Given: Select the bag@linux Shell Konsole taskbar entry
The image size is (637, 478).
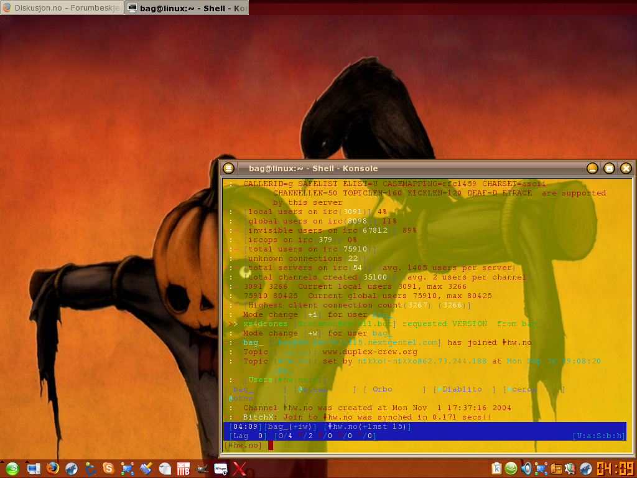Looking at the screenshot, I should pos(187,7).
